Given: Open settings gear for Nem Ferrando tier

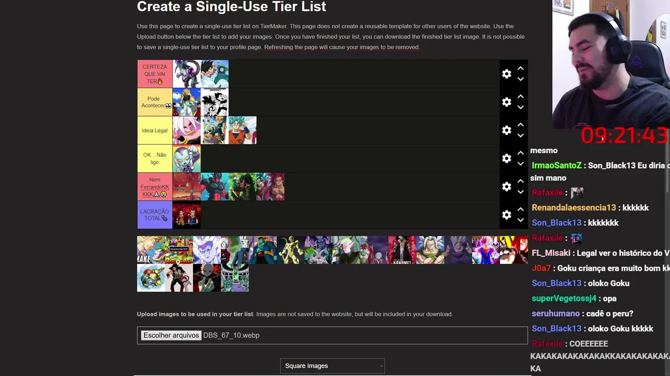Looking at the screenshot, I should [506, 187].
